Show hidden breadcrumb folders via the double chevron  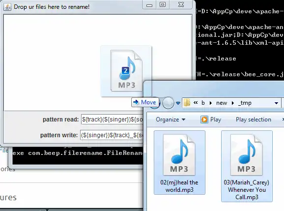click(196, 103)
